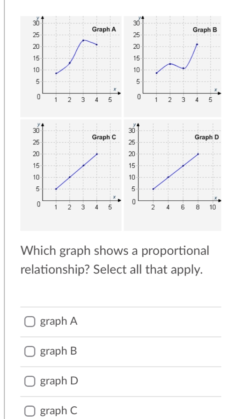
Task: Click the endpoint at x=8 on Graph D
Action: point(198,154)
